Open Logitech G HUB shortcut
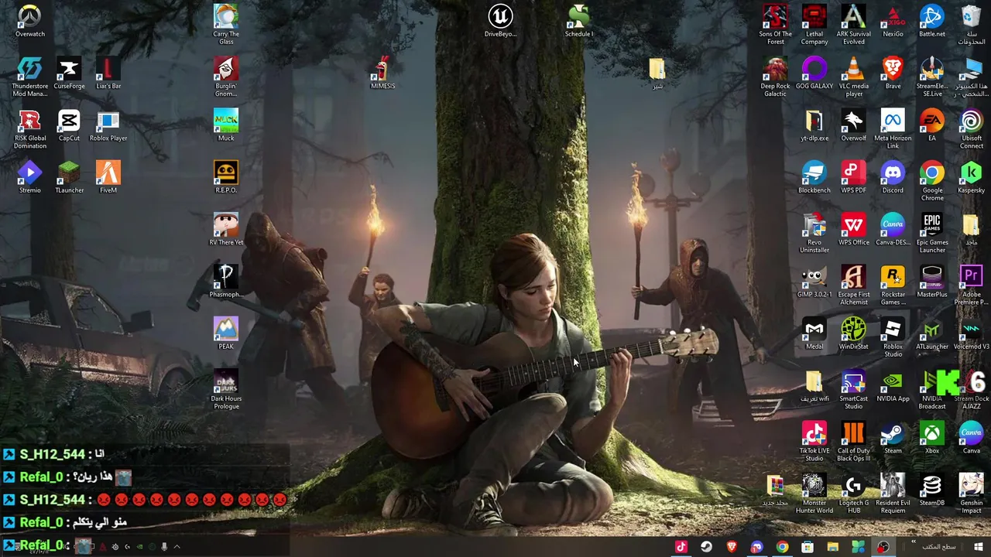Screen dimensions: 991x557 pos(853,493)
